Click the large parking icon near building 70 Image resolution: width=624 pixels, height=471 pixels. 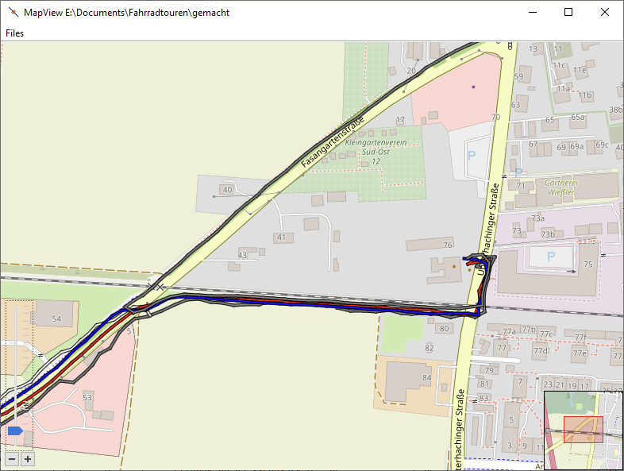pyautogui.click(x=472, y=156)
